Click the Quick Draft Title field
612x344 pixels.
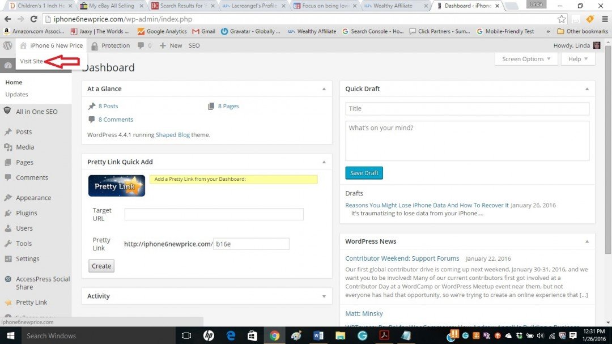pyautogui.click(x=467, y=109)
